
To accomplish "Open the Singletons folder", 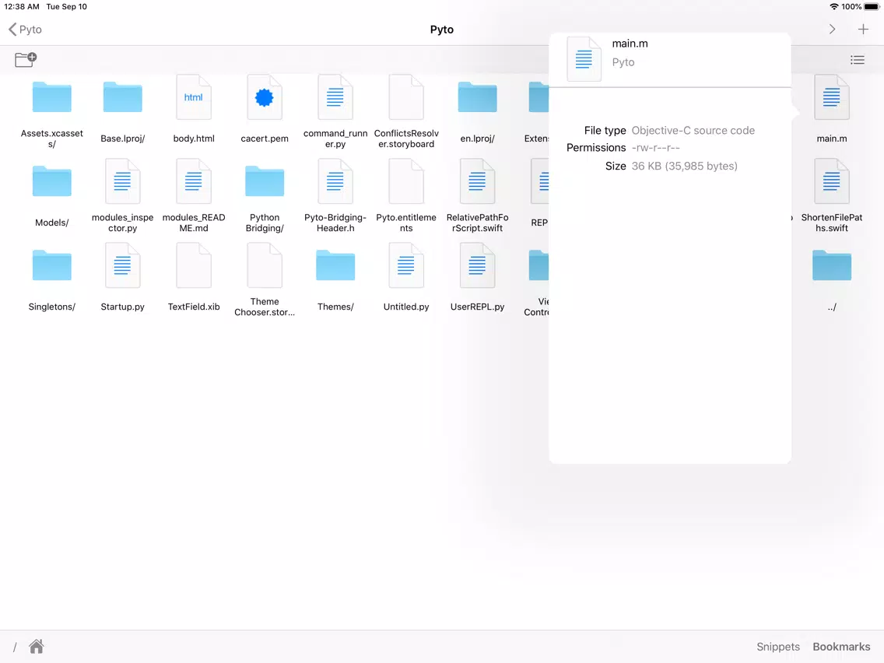I will (52, 265).
